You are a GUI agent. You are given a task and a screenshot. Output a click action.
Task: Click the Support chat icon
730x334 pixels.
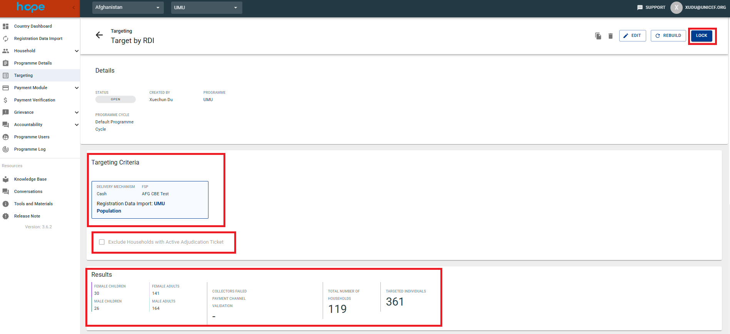coord(640,7)
